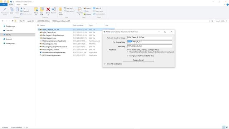The height and width of the screenshot is (129, 229).
Task: Select Quick access in navigation pane
Action: pyautogui.click(x=10, y=26)
